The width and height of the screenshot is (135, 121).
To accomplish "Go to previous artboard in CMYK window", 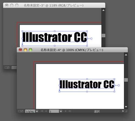I will (46, 111).
